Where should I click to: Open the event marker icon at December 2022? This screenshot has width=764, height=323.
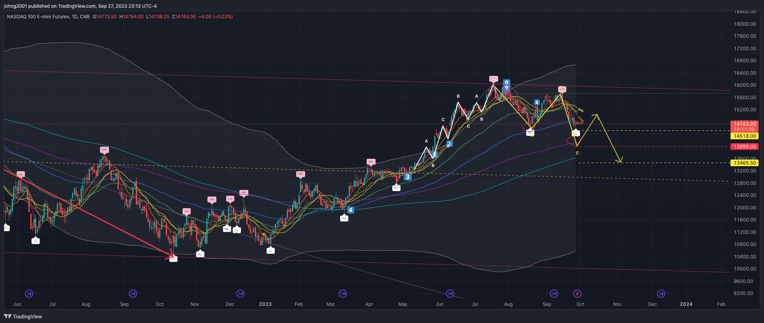click(x=240, y=293)
